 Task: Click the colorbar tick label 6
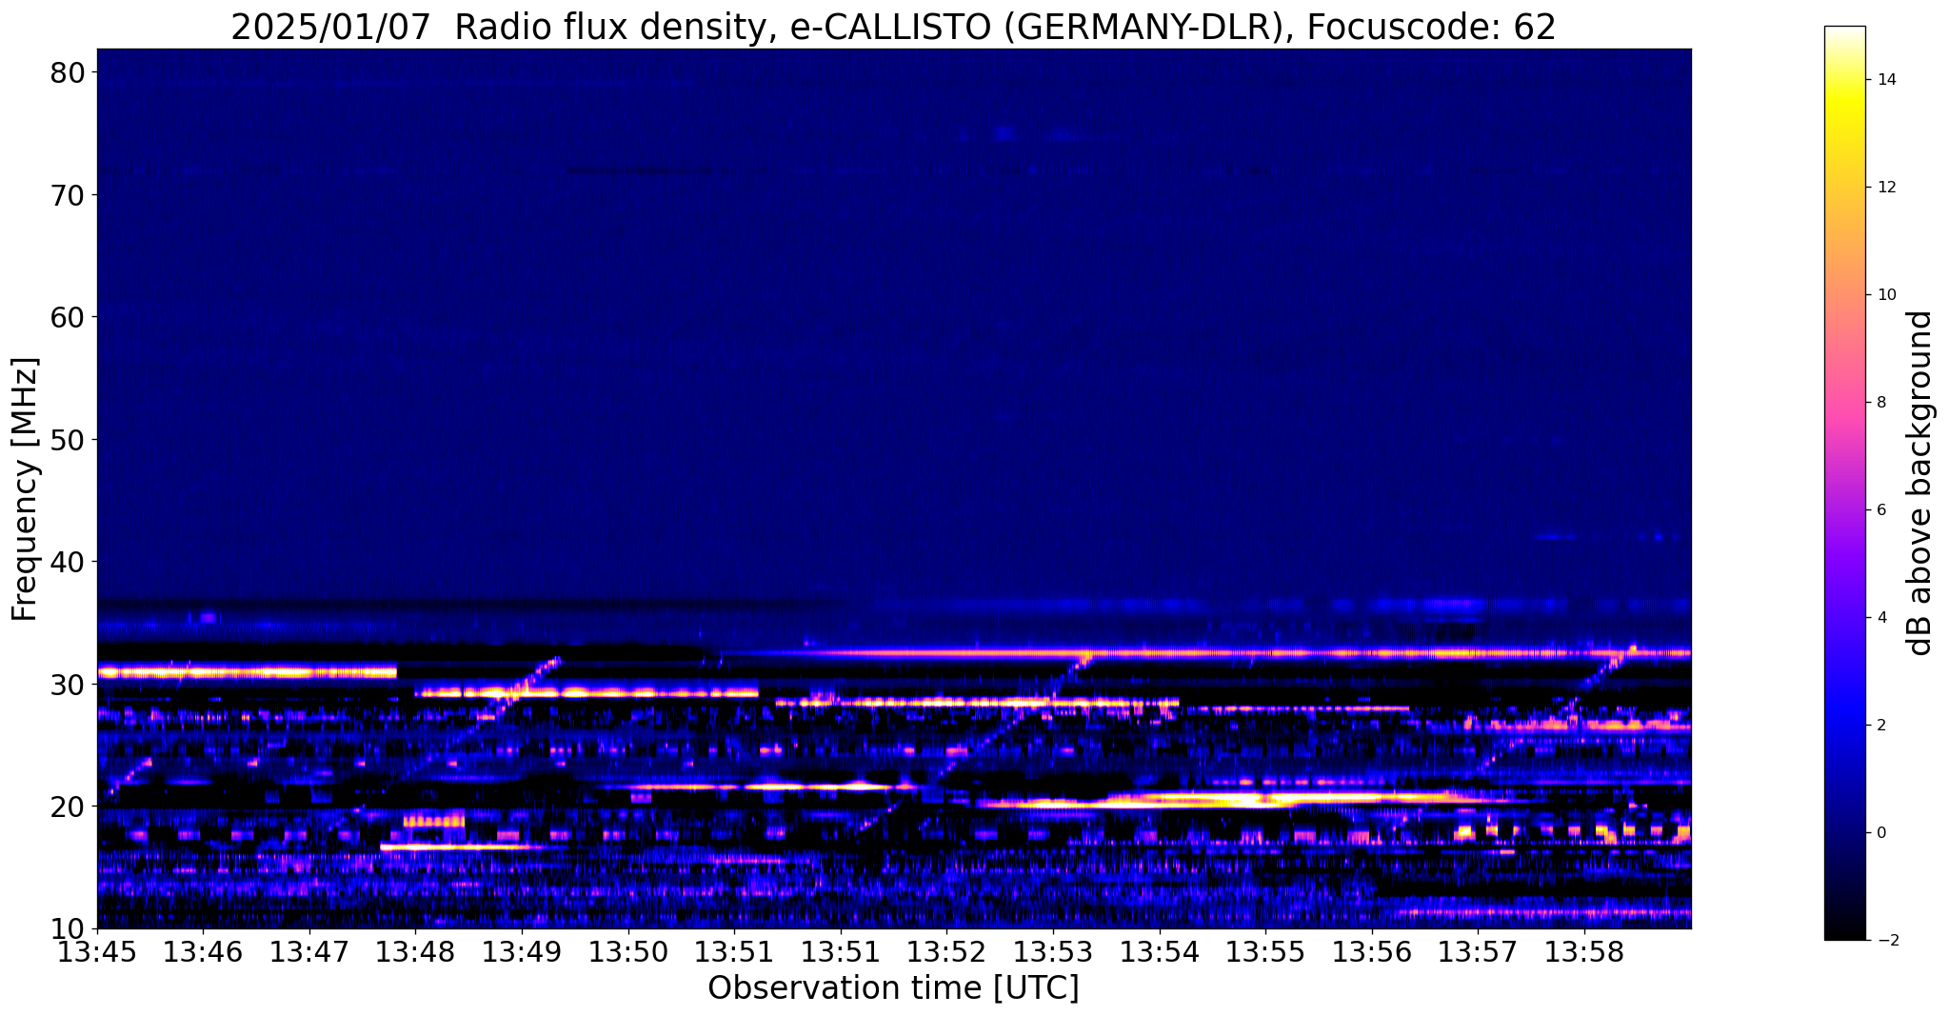click(x=1881, y=510)
